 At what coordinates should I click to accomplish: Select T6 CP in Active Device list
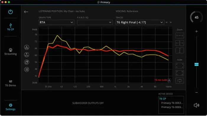coord(163,99)
